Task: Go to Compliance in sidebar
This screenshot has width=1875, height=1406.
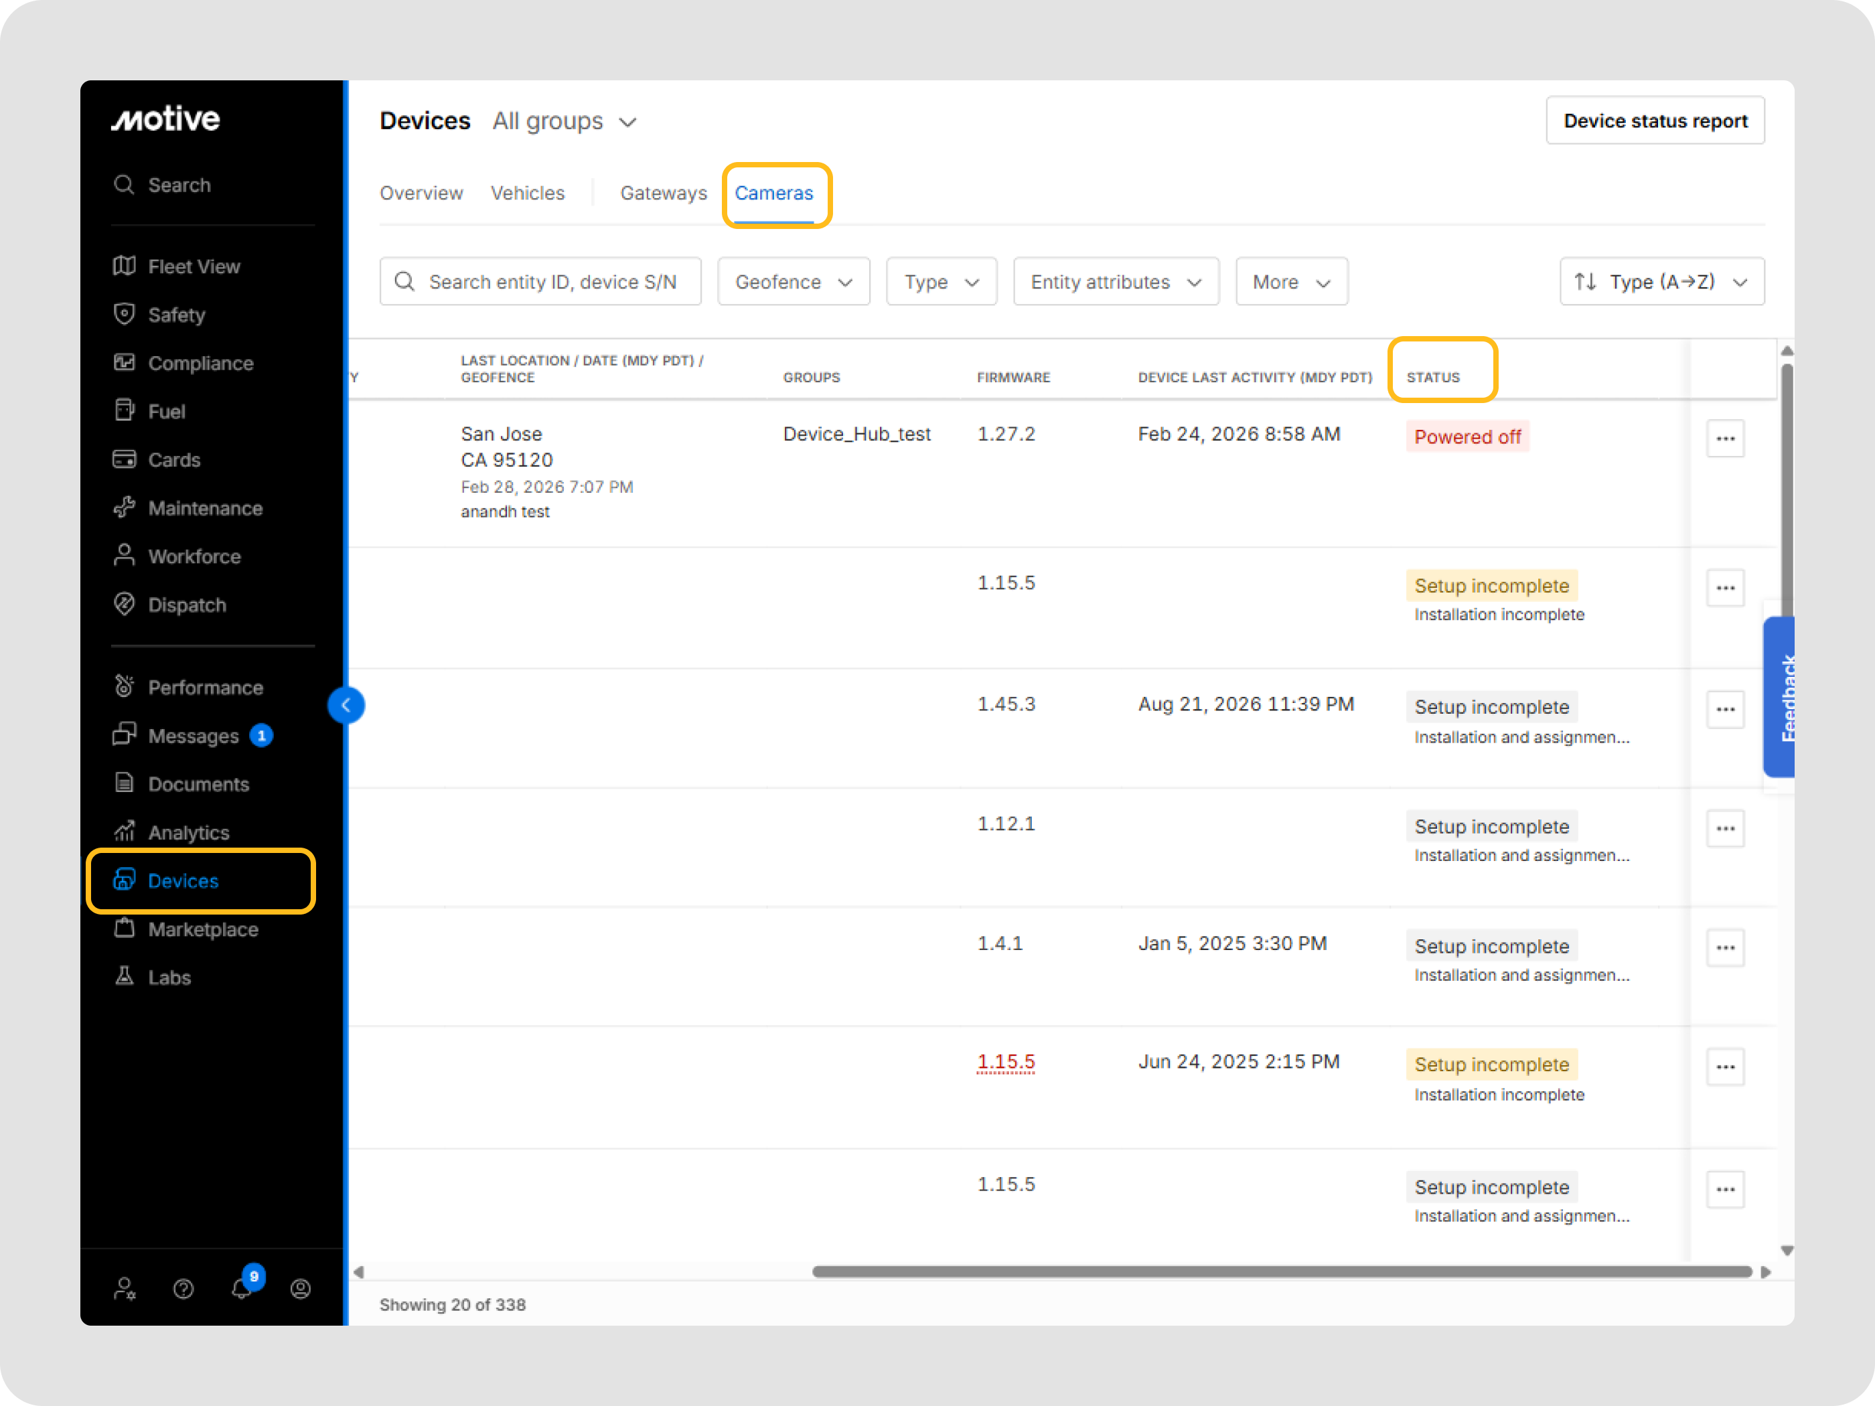Action: [x=183, y=363]
